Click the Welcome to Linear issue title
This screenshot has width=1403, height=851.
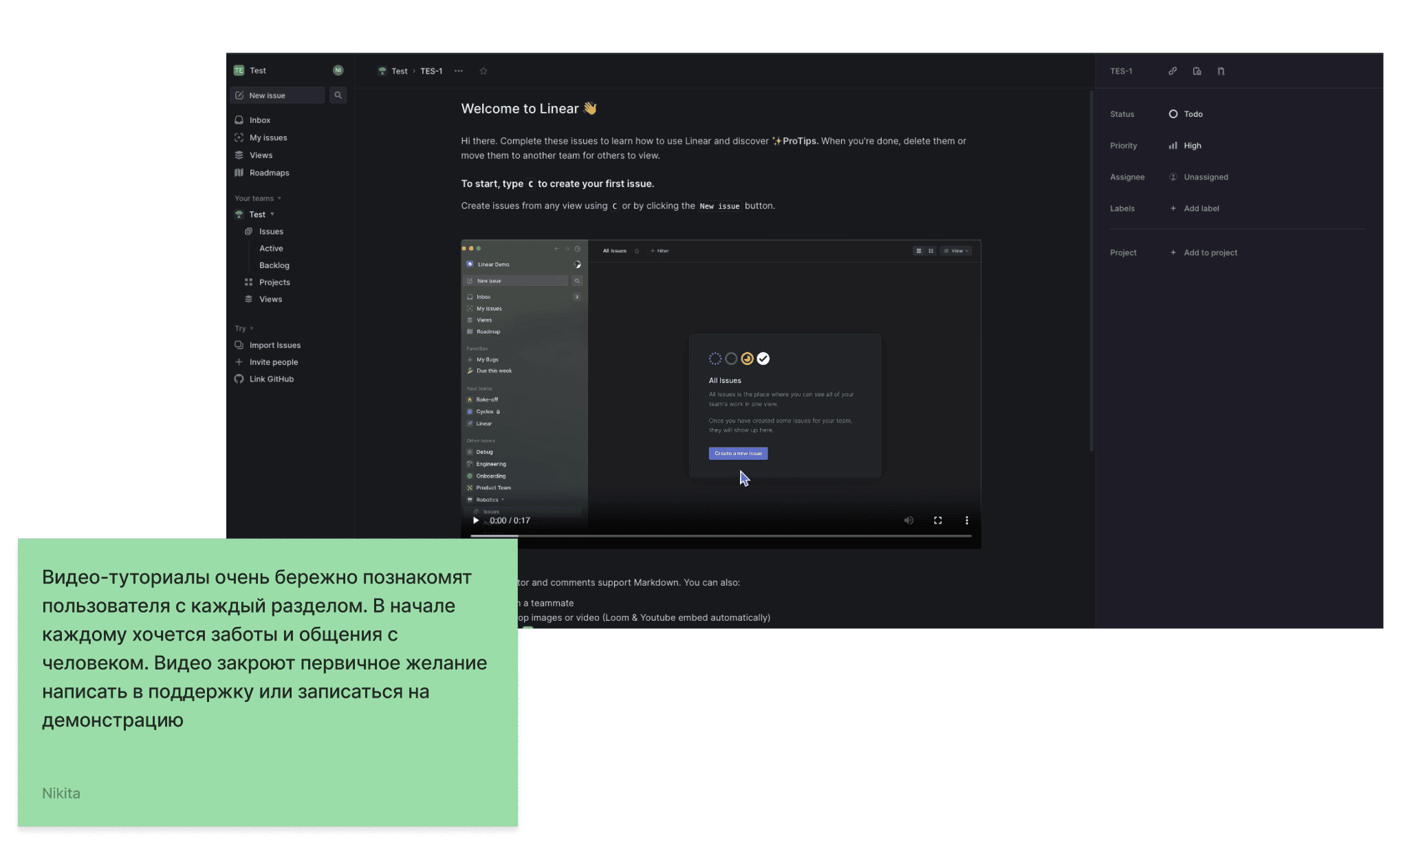(x=529, y=109)
